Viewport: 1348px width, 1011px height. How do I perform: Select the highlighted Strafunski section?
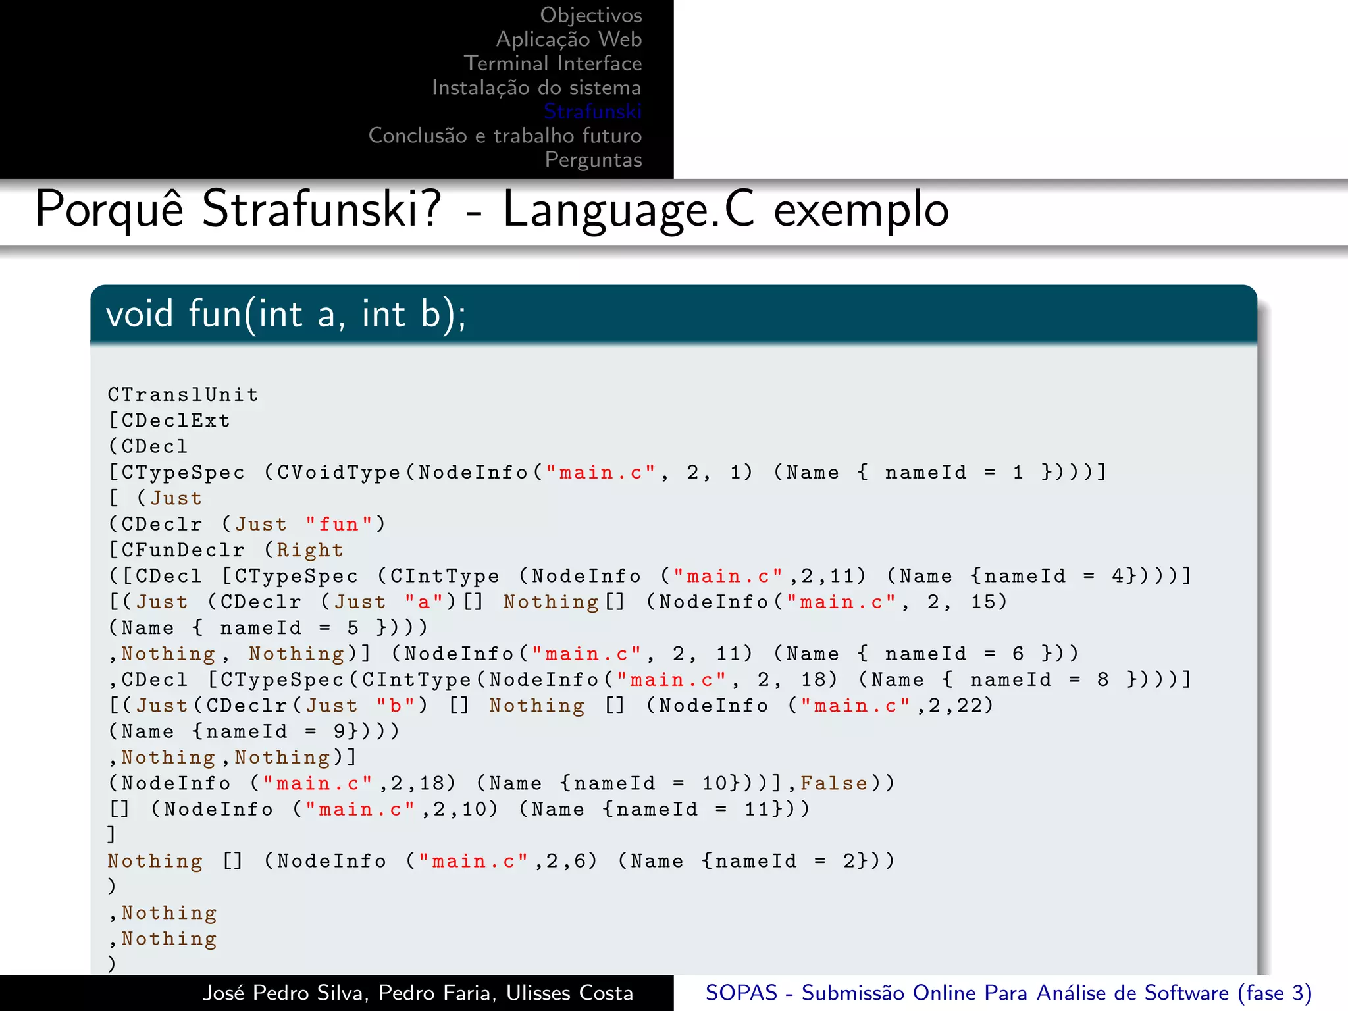(592, 111)
